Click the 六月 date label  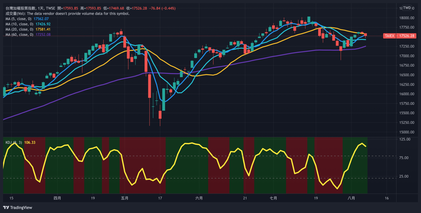[x=199, y=198]
